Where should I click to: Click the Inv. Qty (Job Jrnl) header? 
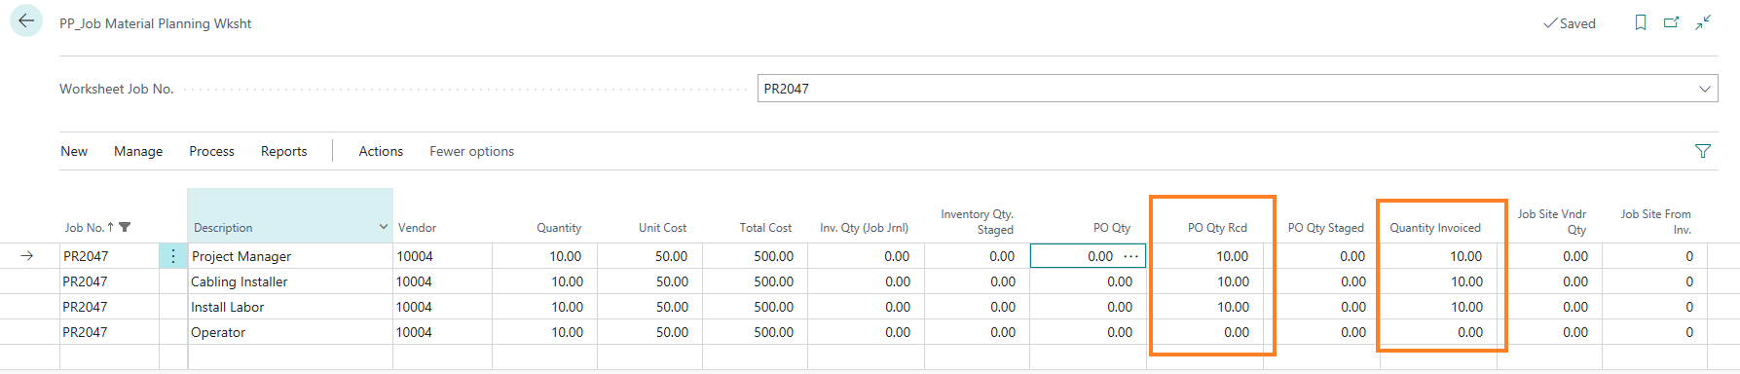pyautogui.click(x=864, y=228)
